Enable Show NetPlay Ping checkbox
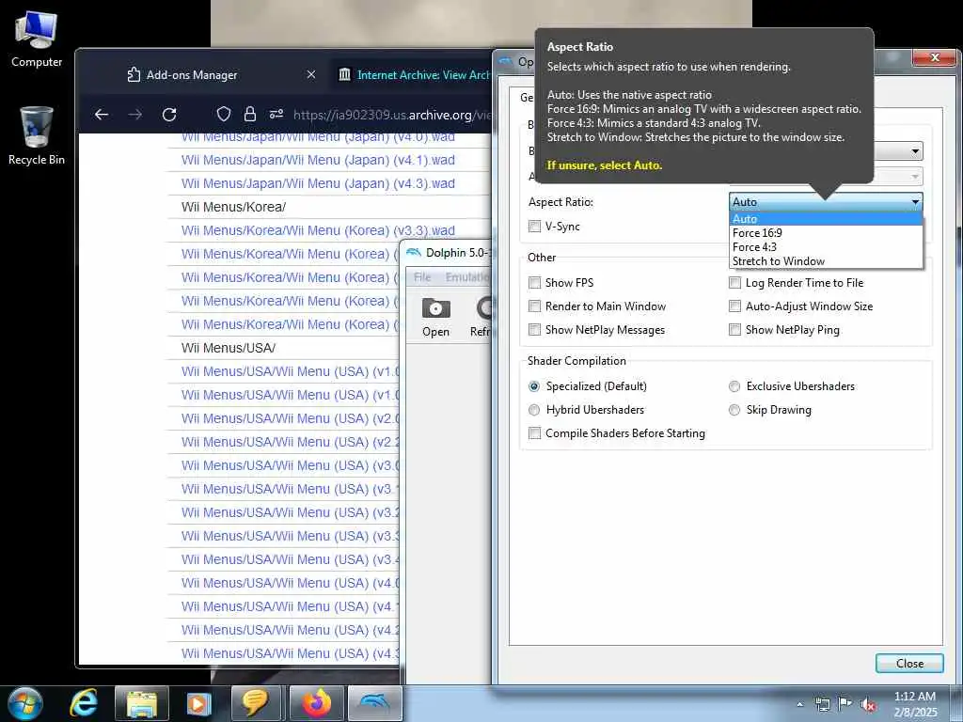The height and width of the screenshot is (722, 963). (x=734, y=330)
